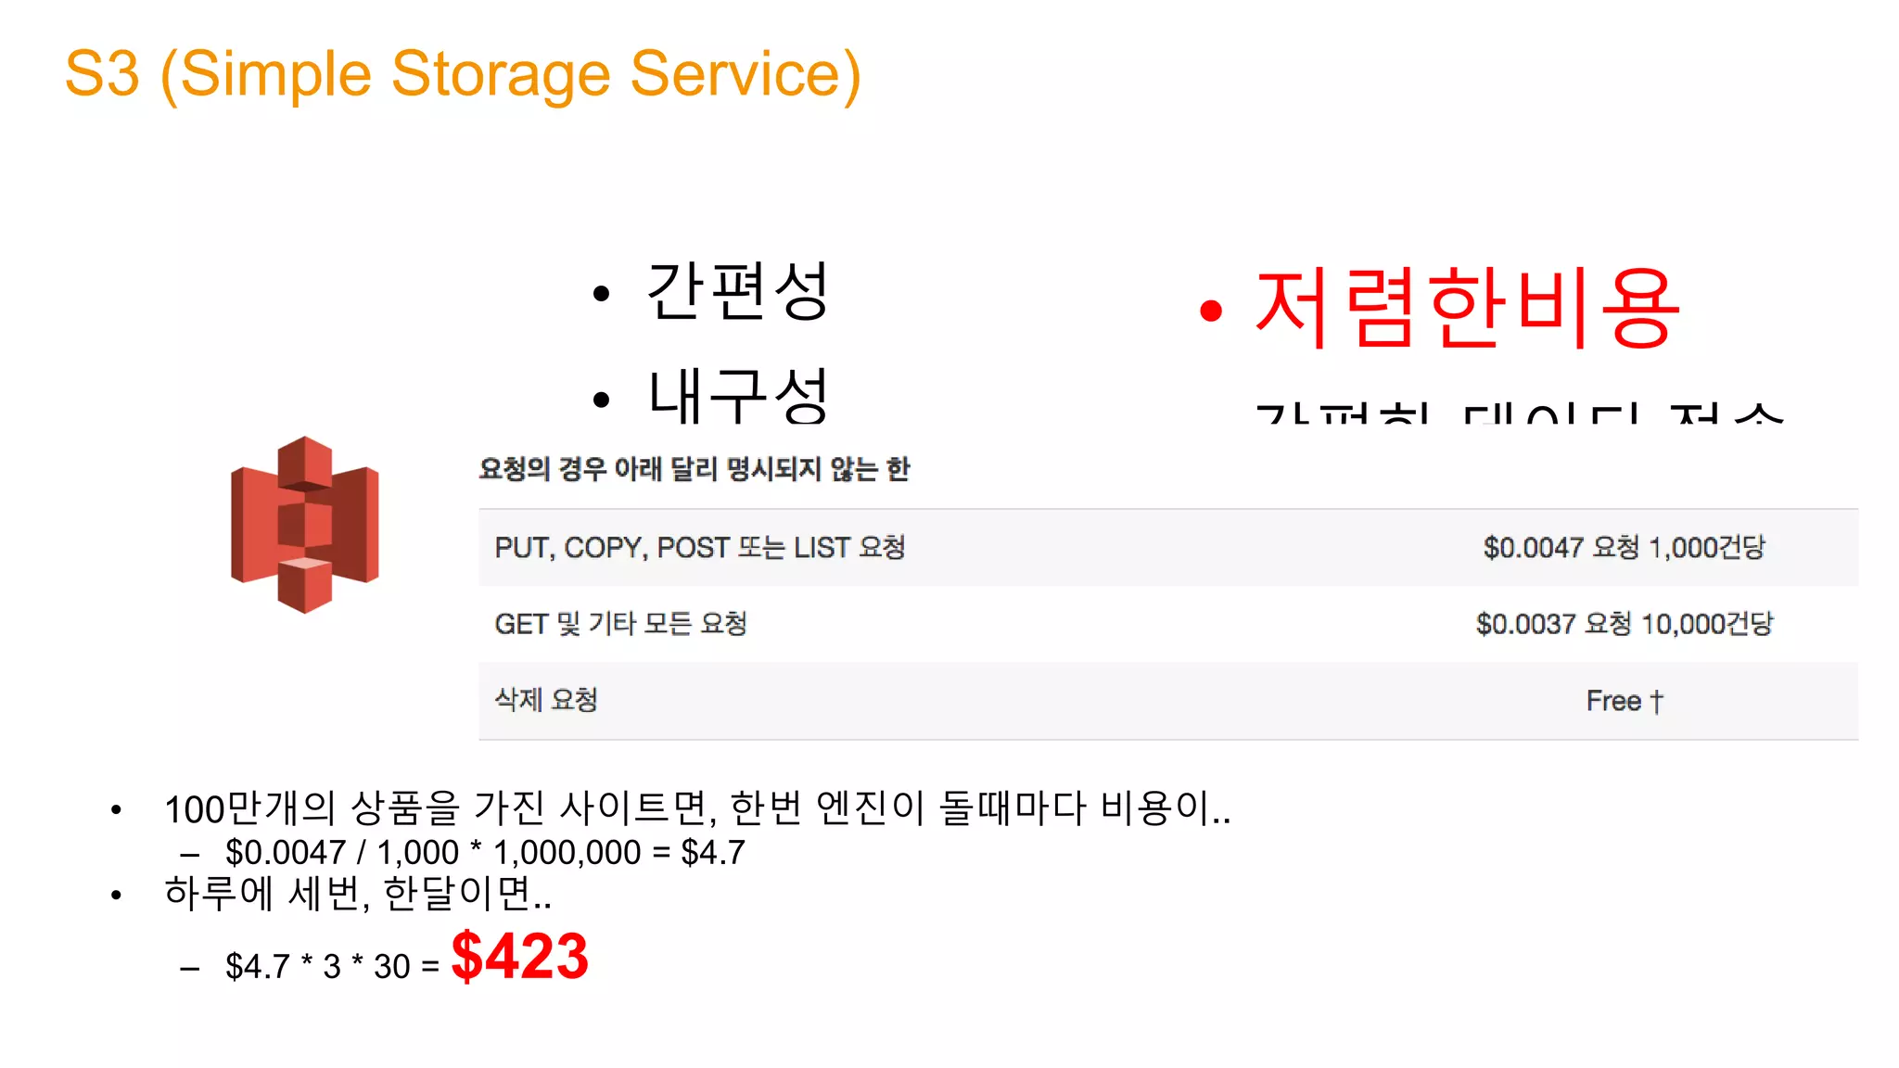The height and width of the screenshot is (1068, 1899).
Task: Click the Free † price cell
Action: [1625, 701]
